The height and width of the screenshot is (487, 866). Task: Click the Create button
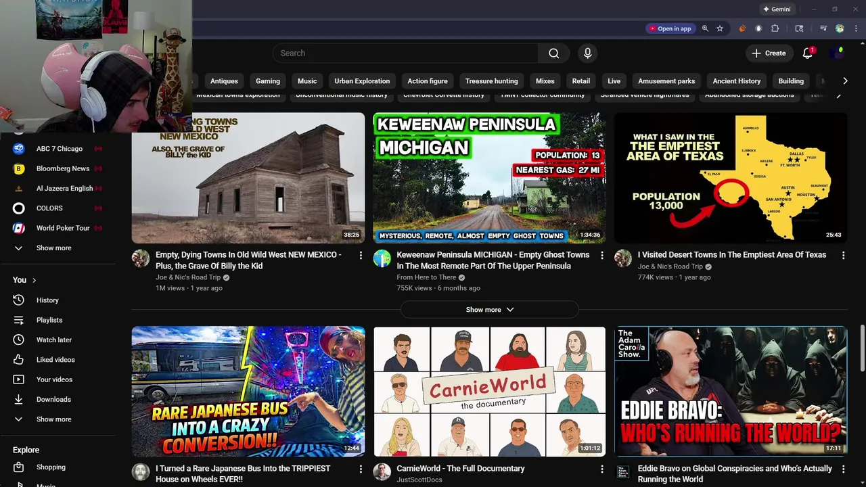pyautogui.click(x=769, y=53)
